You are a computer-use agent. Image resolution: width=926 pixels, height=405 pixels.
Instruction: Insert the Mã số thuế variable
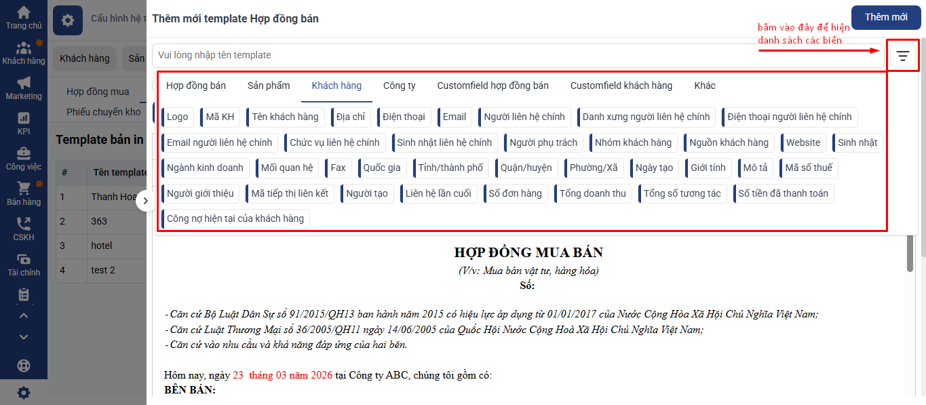(809, 168)
